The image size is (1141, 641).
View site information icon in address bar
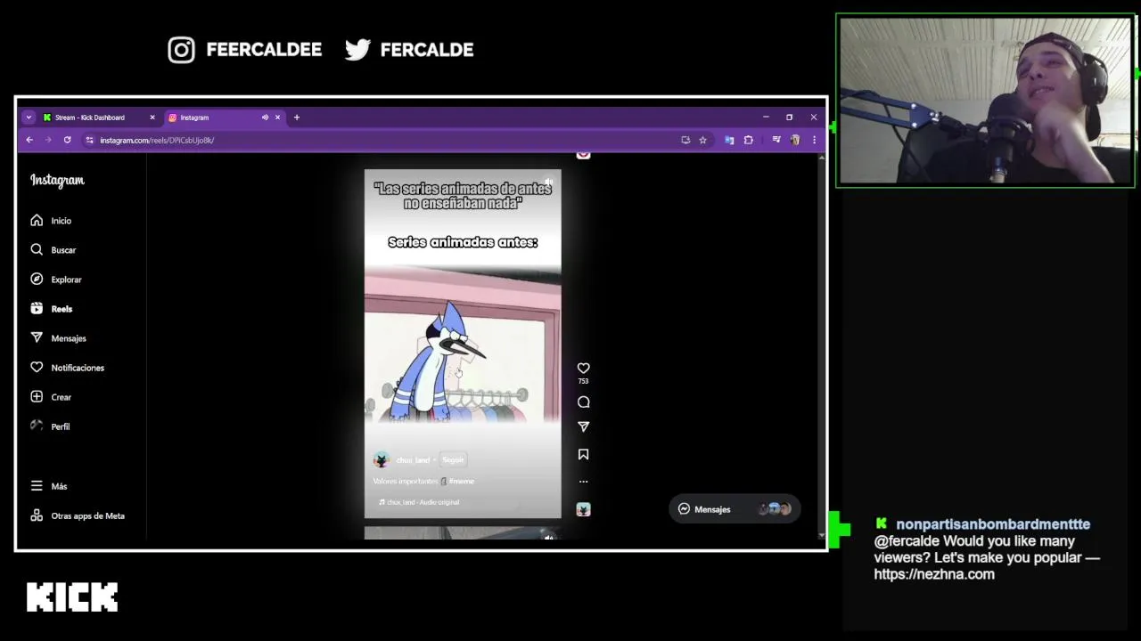(x=89, y=140)
